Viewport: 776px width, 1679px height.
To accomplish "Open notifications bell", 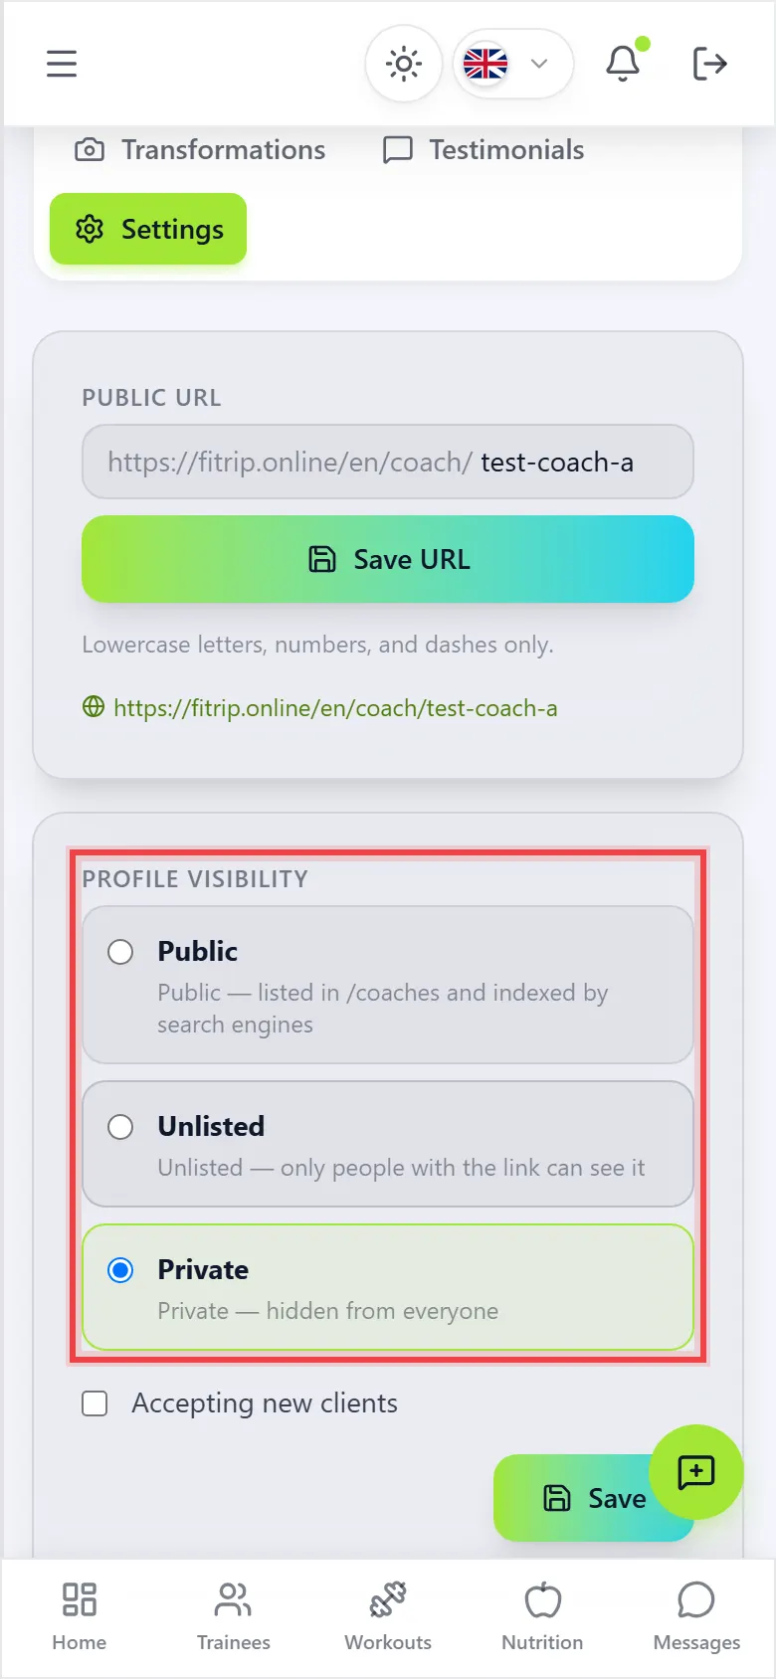I will tap(624, 64).
